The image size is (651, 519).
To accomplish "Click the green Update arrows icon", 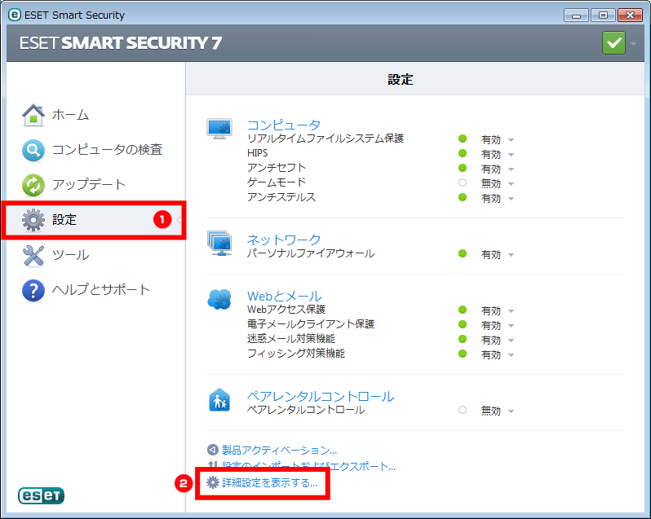I will [x=33, y=185].
